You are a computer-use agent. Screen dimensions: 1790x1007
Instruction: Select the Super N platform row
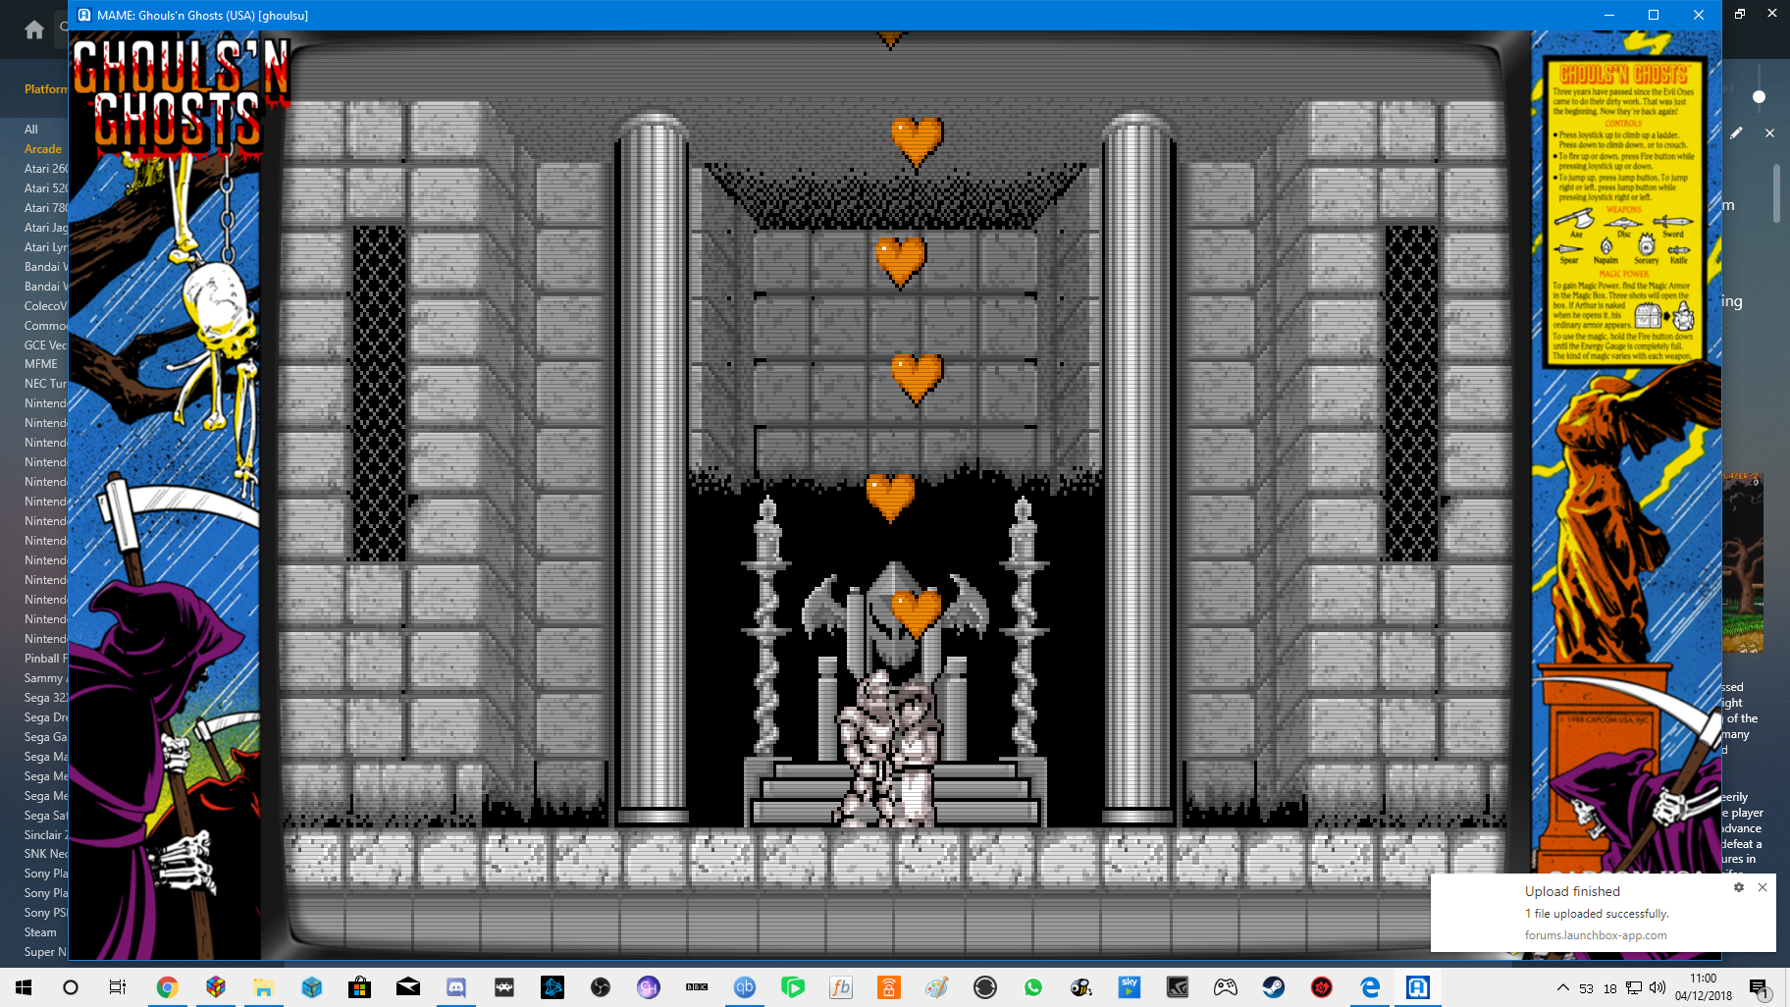[45, 952]
